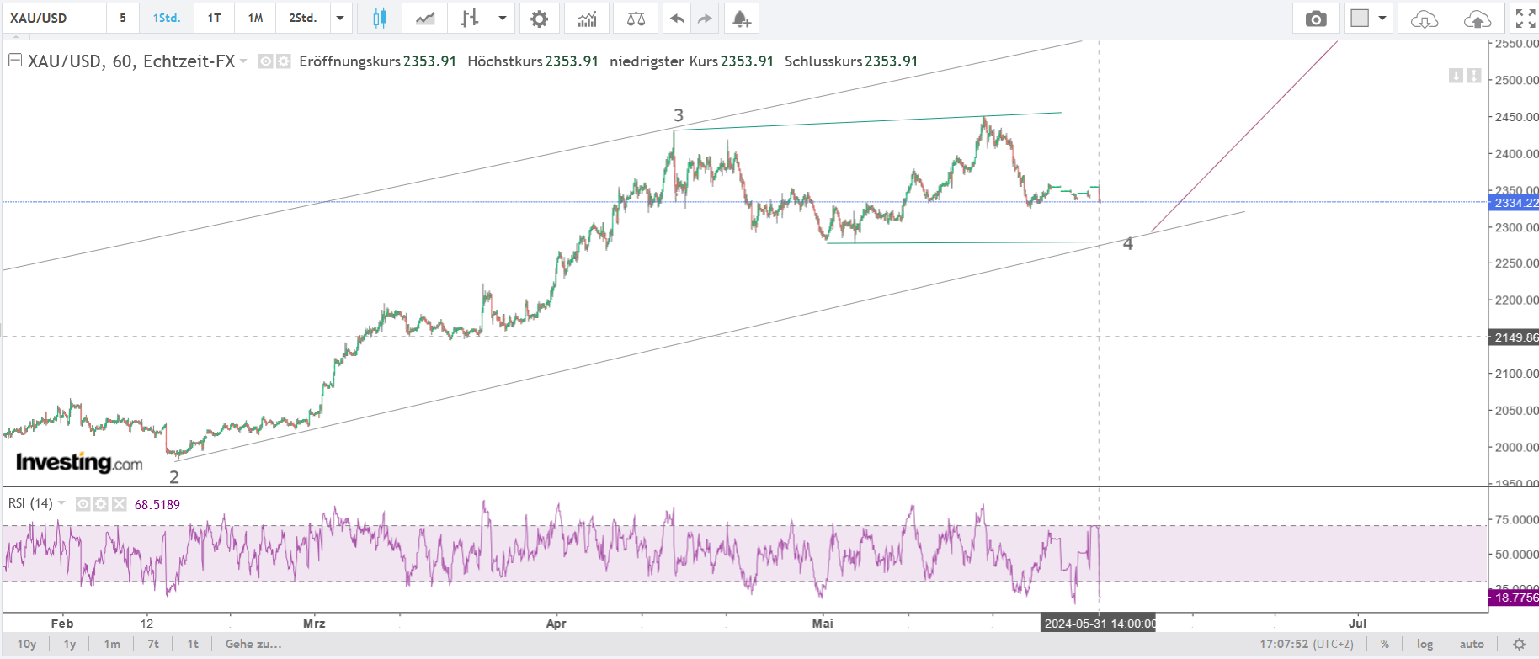Take a chart snapshot with camera
Screen dimensions: 1539x659
(1316, 18)
